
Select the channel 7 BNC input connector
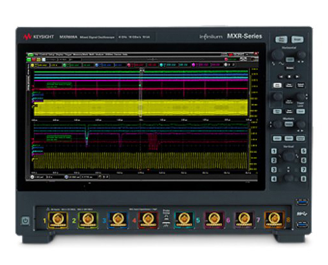(244, 220)
